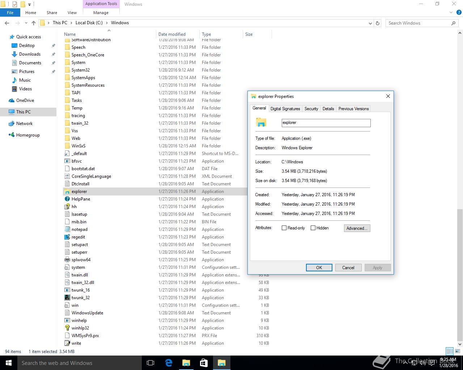Click the notepad application icon
The image size is (463, 370).
67,229
